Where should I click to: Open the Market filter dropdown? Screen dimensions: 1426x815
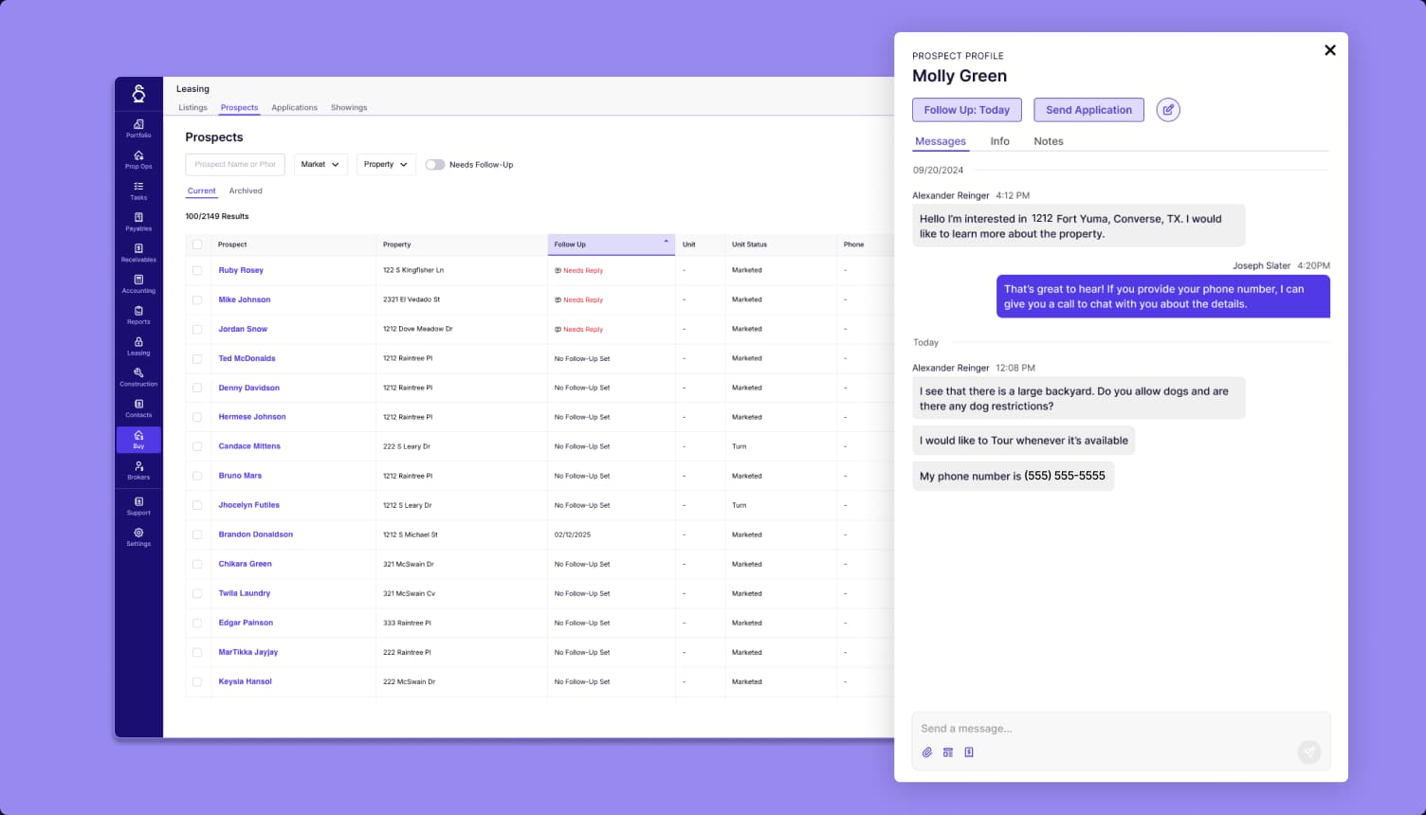(320, 164)
